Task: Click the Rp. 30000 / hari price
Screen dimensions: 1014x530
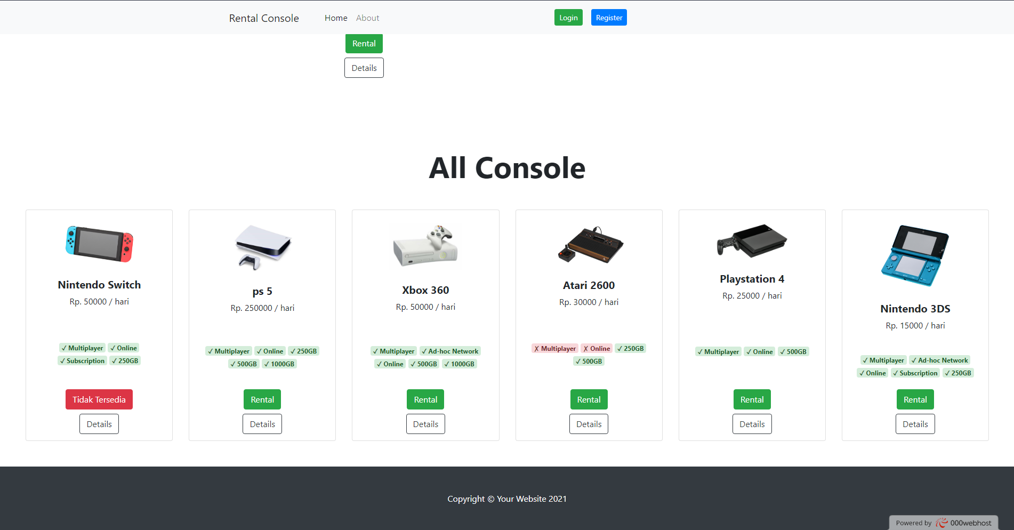Action: click(x=589, y=302)
